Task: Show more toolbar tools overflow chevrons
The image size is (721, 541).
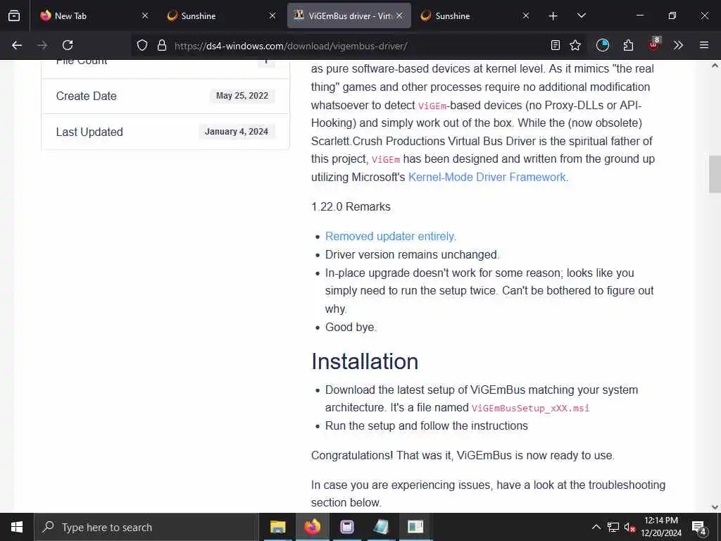Action: 678,45
